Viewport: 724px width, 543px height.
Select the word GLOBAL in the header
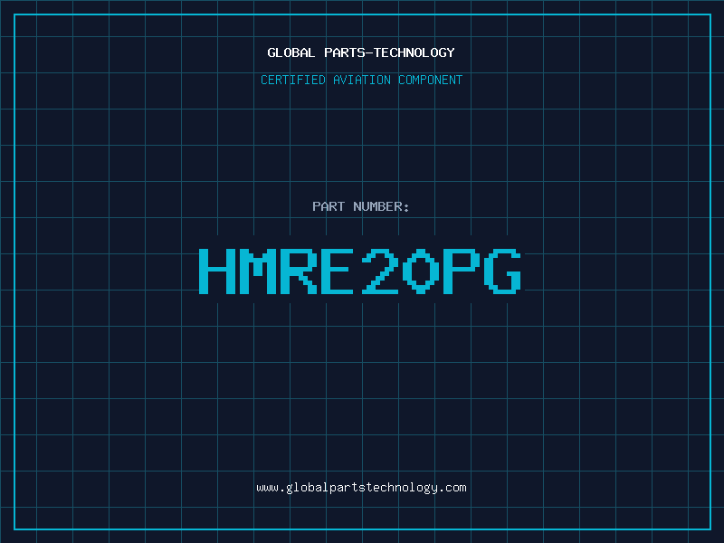pos(291,52)
